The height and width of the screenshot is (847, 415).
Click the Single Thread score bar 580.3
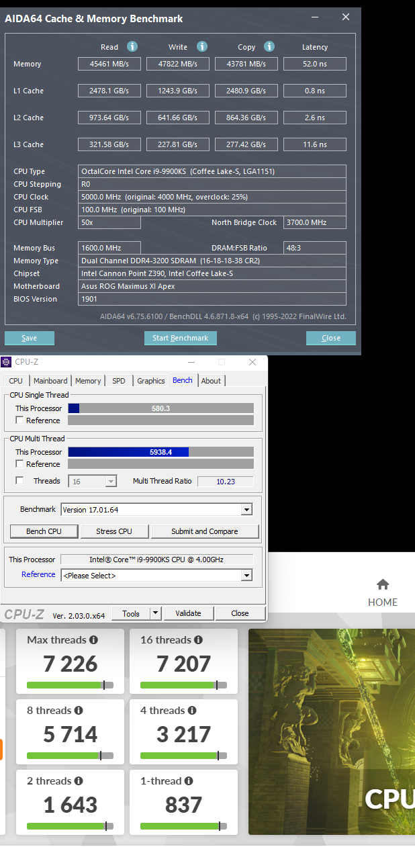click(x=161, y=408)
